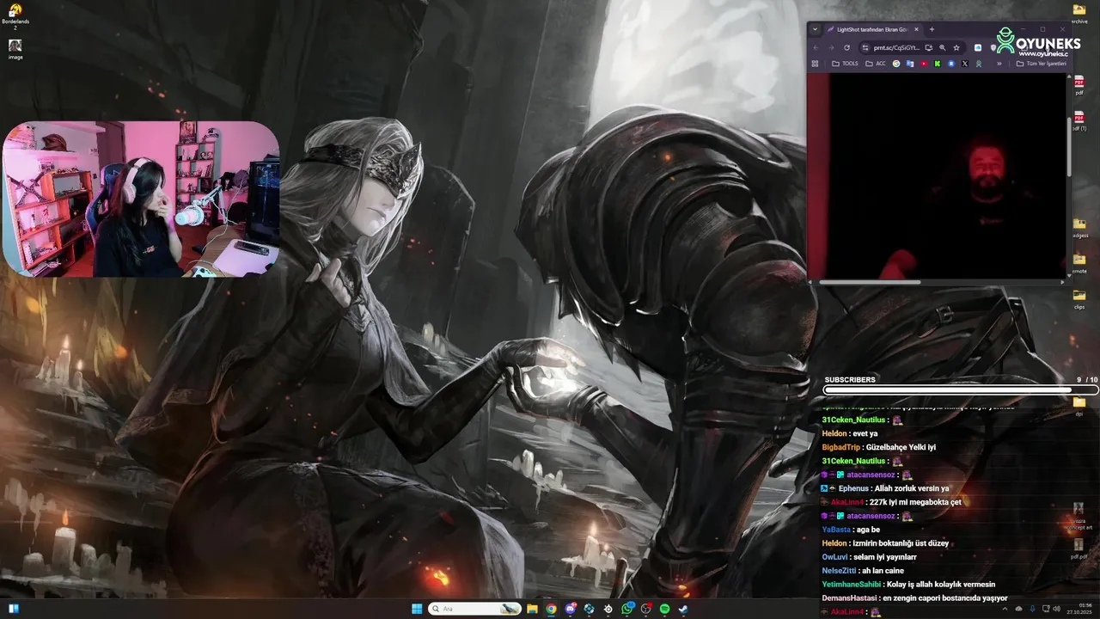Click the OneDrive cloud icon in system tray
The image size is (1100, 619).
(1019, 609)
